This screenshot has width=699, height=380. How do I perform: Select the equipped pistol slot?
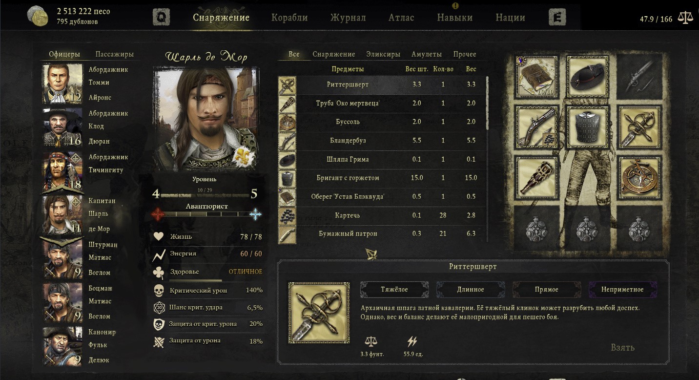point(537,126)
